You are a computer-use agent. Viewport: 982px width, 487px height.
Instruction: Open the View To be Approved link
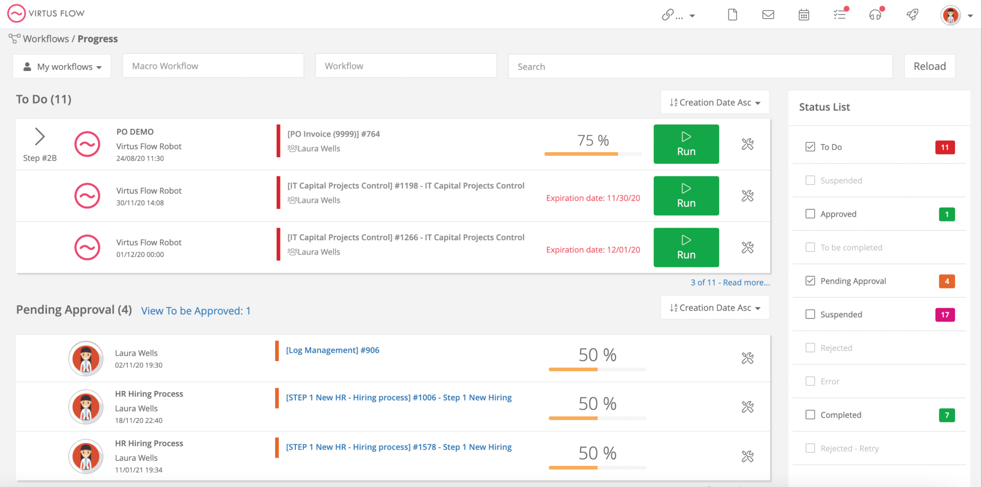196,311
